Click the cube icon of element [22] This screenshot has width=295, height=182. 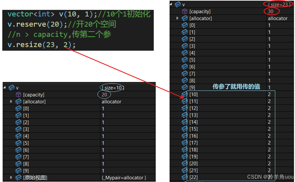185,177
